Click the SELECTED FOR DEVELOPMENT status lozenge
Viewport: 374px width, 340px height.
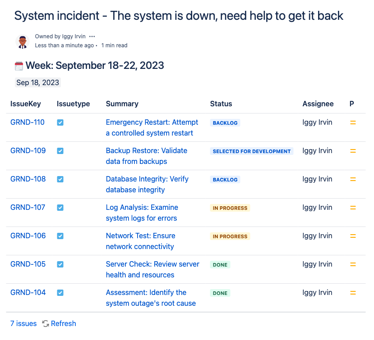point(251,151)
